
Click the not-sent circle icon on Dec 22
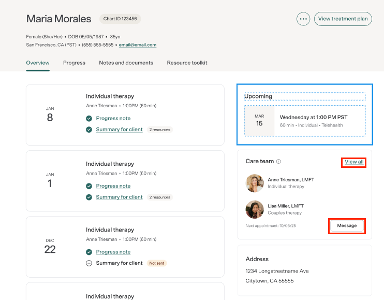click(89, 263)
